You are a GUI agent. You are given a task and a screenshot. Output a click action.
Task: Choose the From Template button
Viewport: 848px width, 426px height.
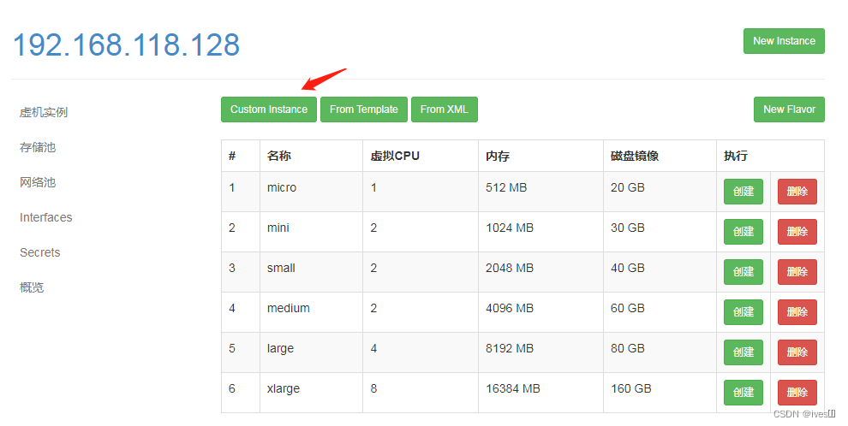pyautogui.click(x=364, y=109)
